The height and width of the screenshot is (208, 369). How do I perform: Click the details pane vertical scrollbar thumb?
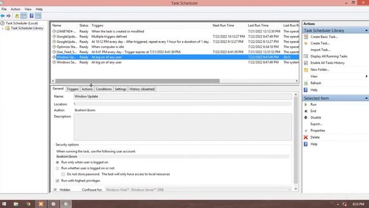point(296,140)
